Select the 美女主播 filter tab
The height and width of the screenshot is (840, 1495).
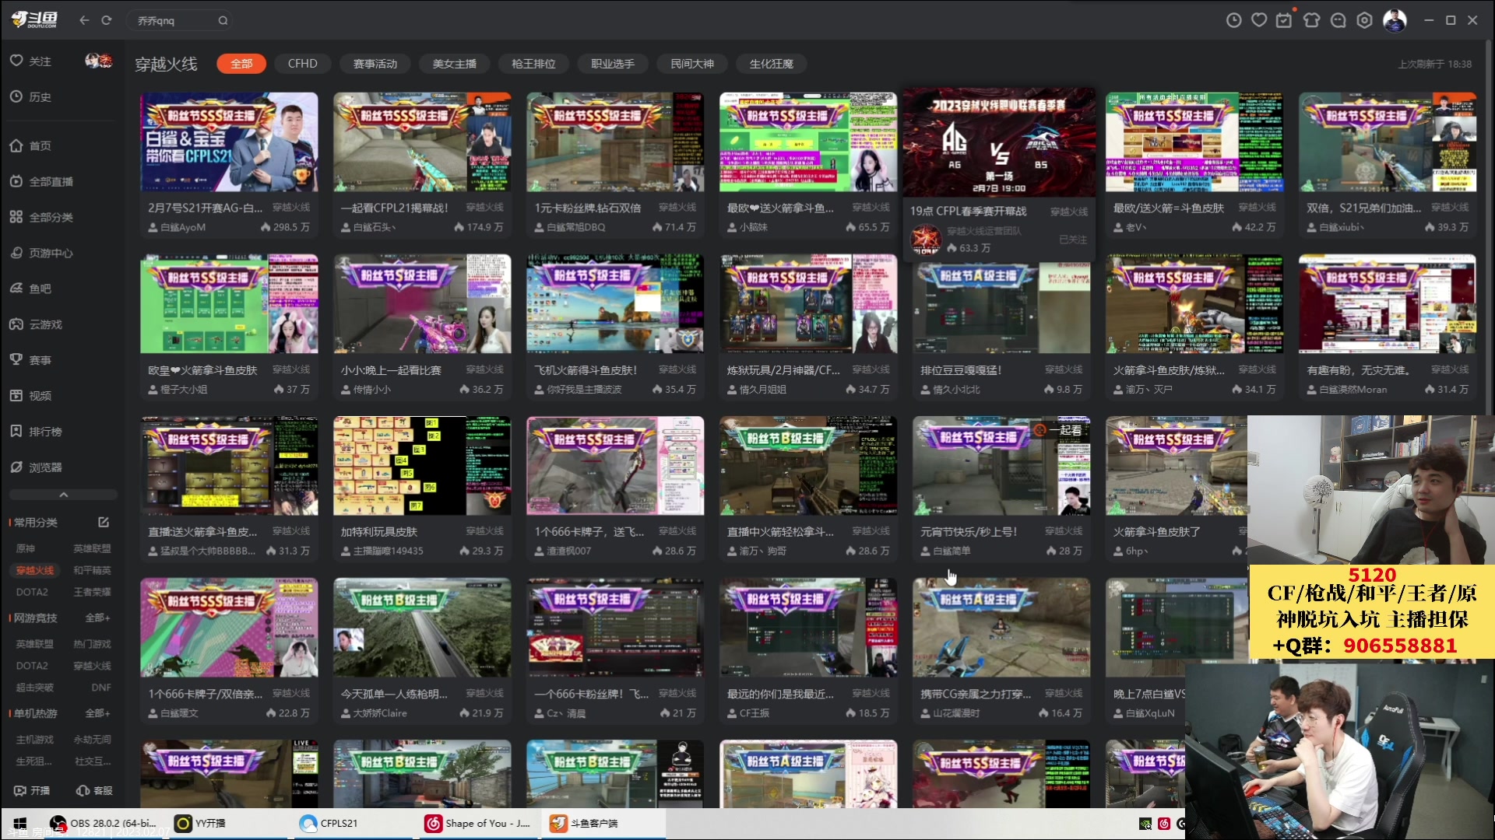click(x=455, y=64)
